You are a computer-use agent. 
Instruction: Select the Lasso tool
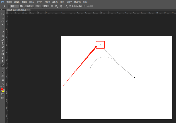[x=3, y=22]
